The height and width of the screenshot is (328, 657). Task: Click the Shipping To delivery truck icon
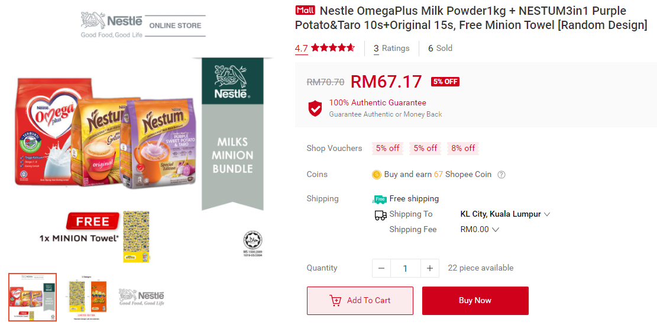tap(380, 215)
